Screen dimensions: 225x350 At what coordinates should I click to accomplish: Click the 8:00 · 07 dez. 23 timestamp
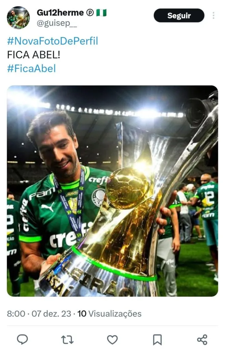[39, 314]
